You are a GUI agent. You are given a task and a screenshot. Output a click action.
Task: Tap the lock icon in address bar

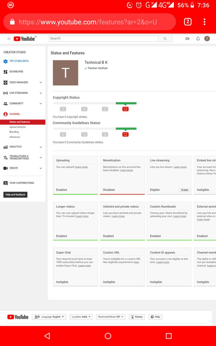[12, 22]
